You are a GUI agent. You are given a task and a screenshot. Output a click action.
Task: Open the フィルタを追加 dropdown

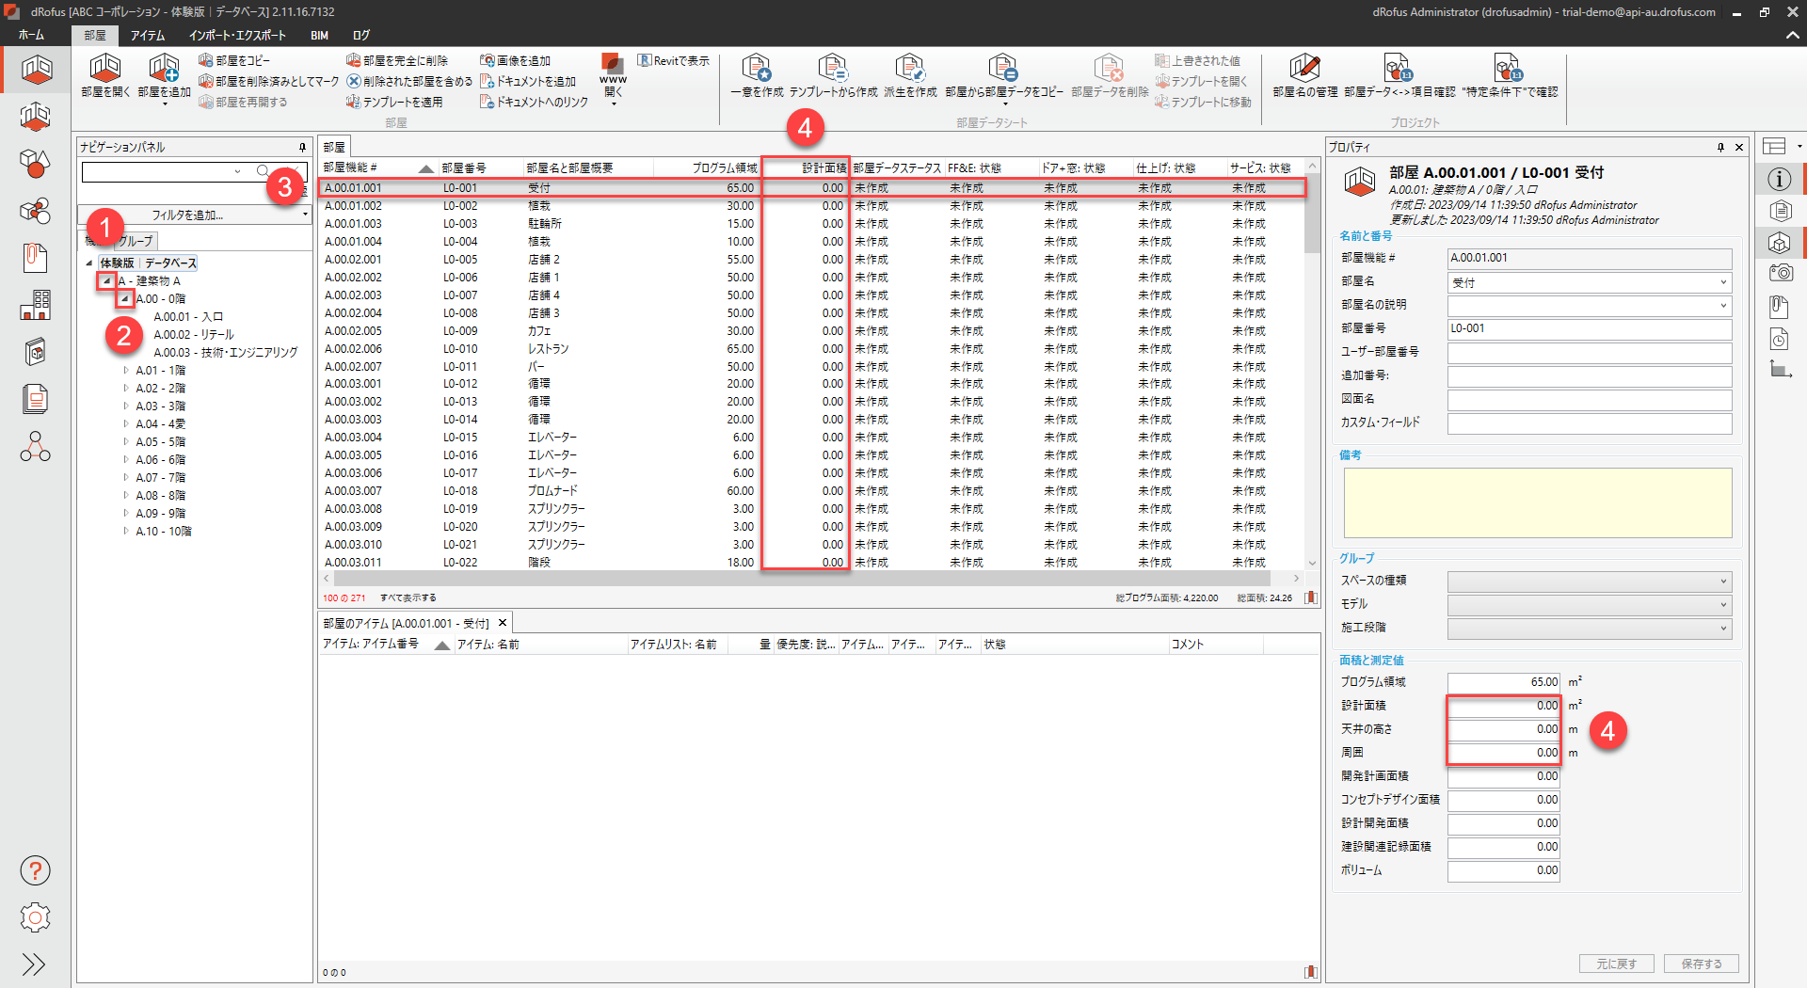[x=194, y=215]
